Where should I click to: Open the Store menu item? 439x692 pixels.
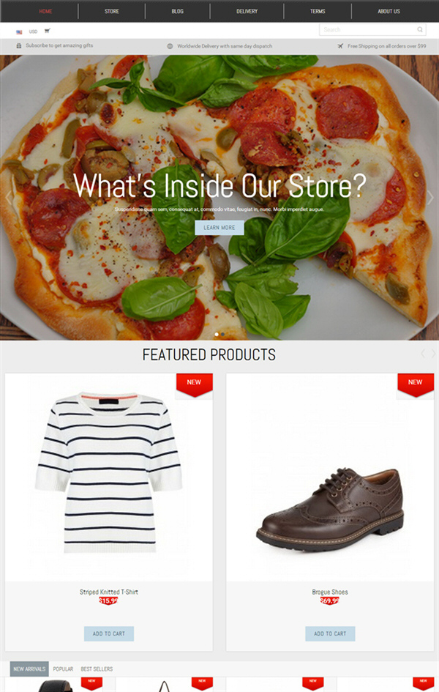pos(111,11)
